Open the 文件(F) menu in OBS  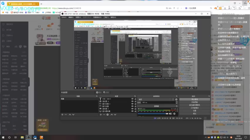tap(64, 17)
